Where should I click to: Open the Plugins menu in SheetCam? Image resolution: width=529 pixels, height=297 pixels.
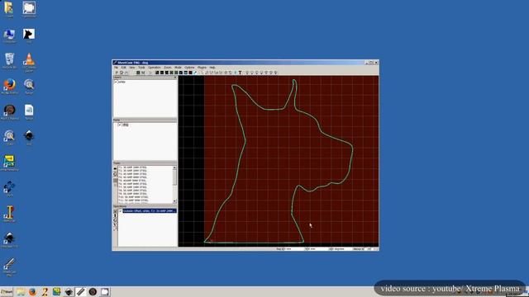pyautogui.click(x=202, y=68)
